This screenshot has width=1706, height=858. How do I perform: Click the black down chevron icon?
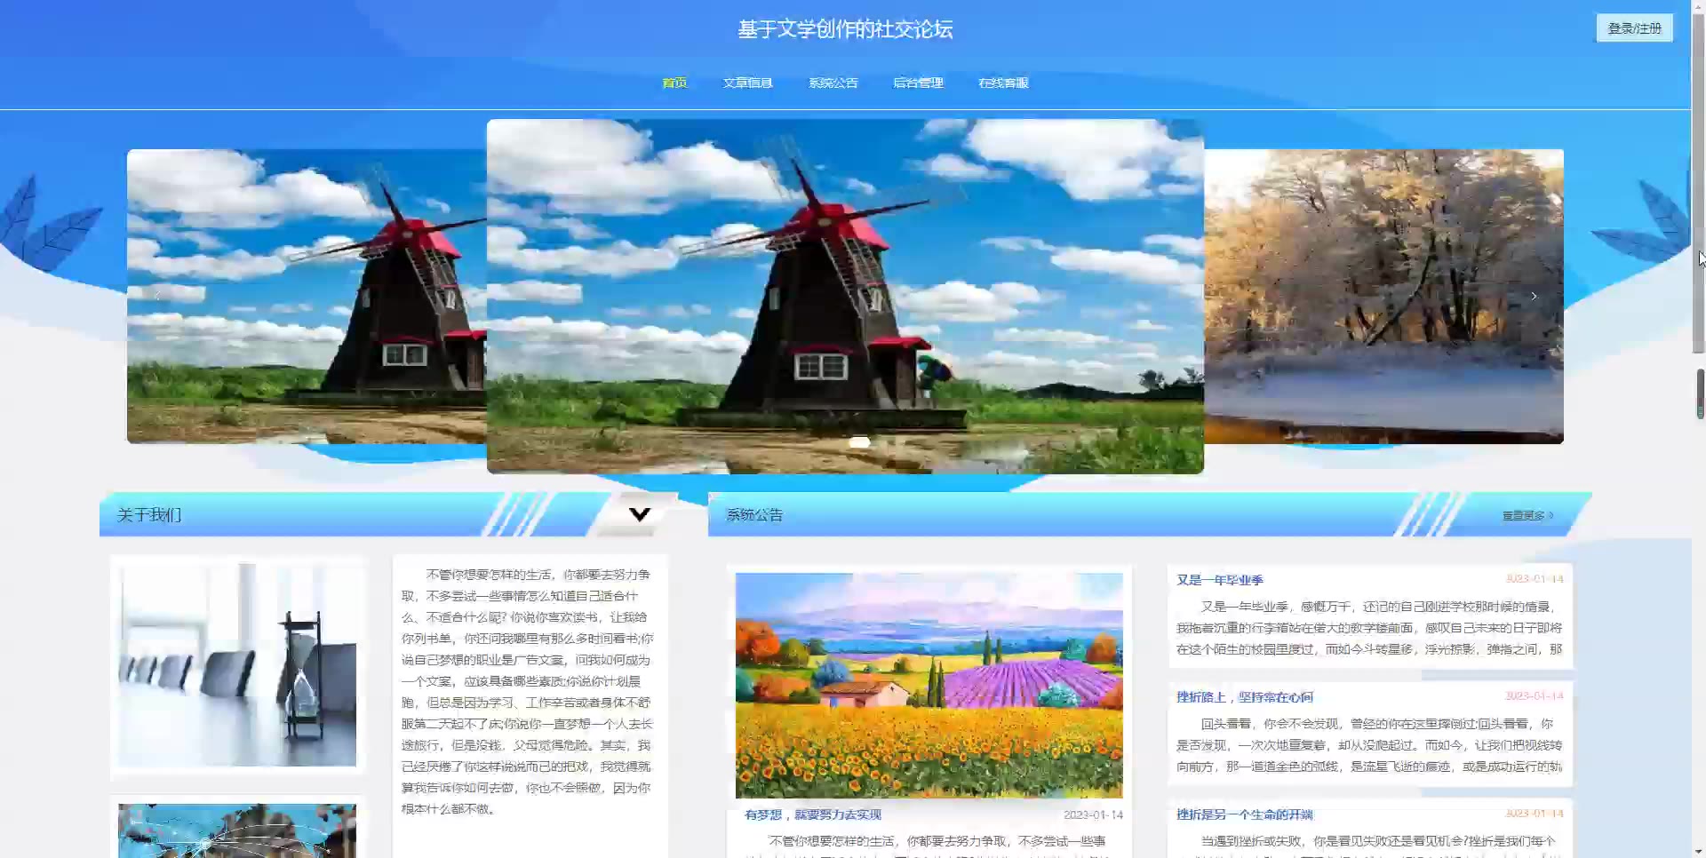click(640, 514)
